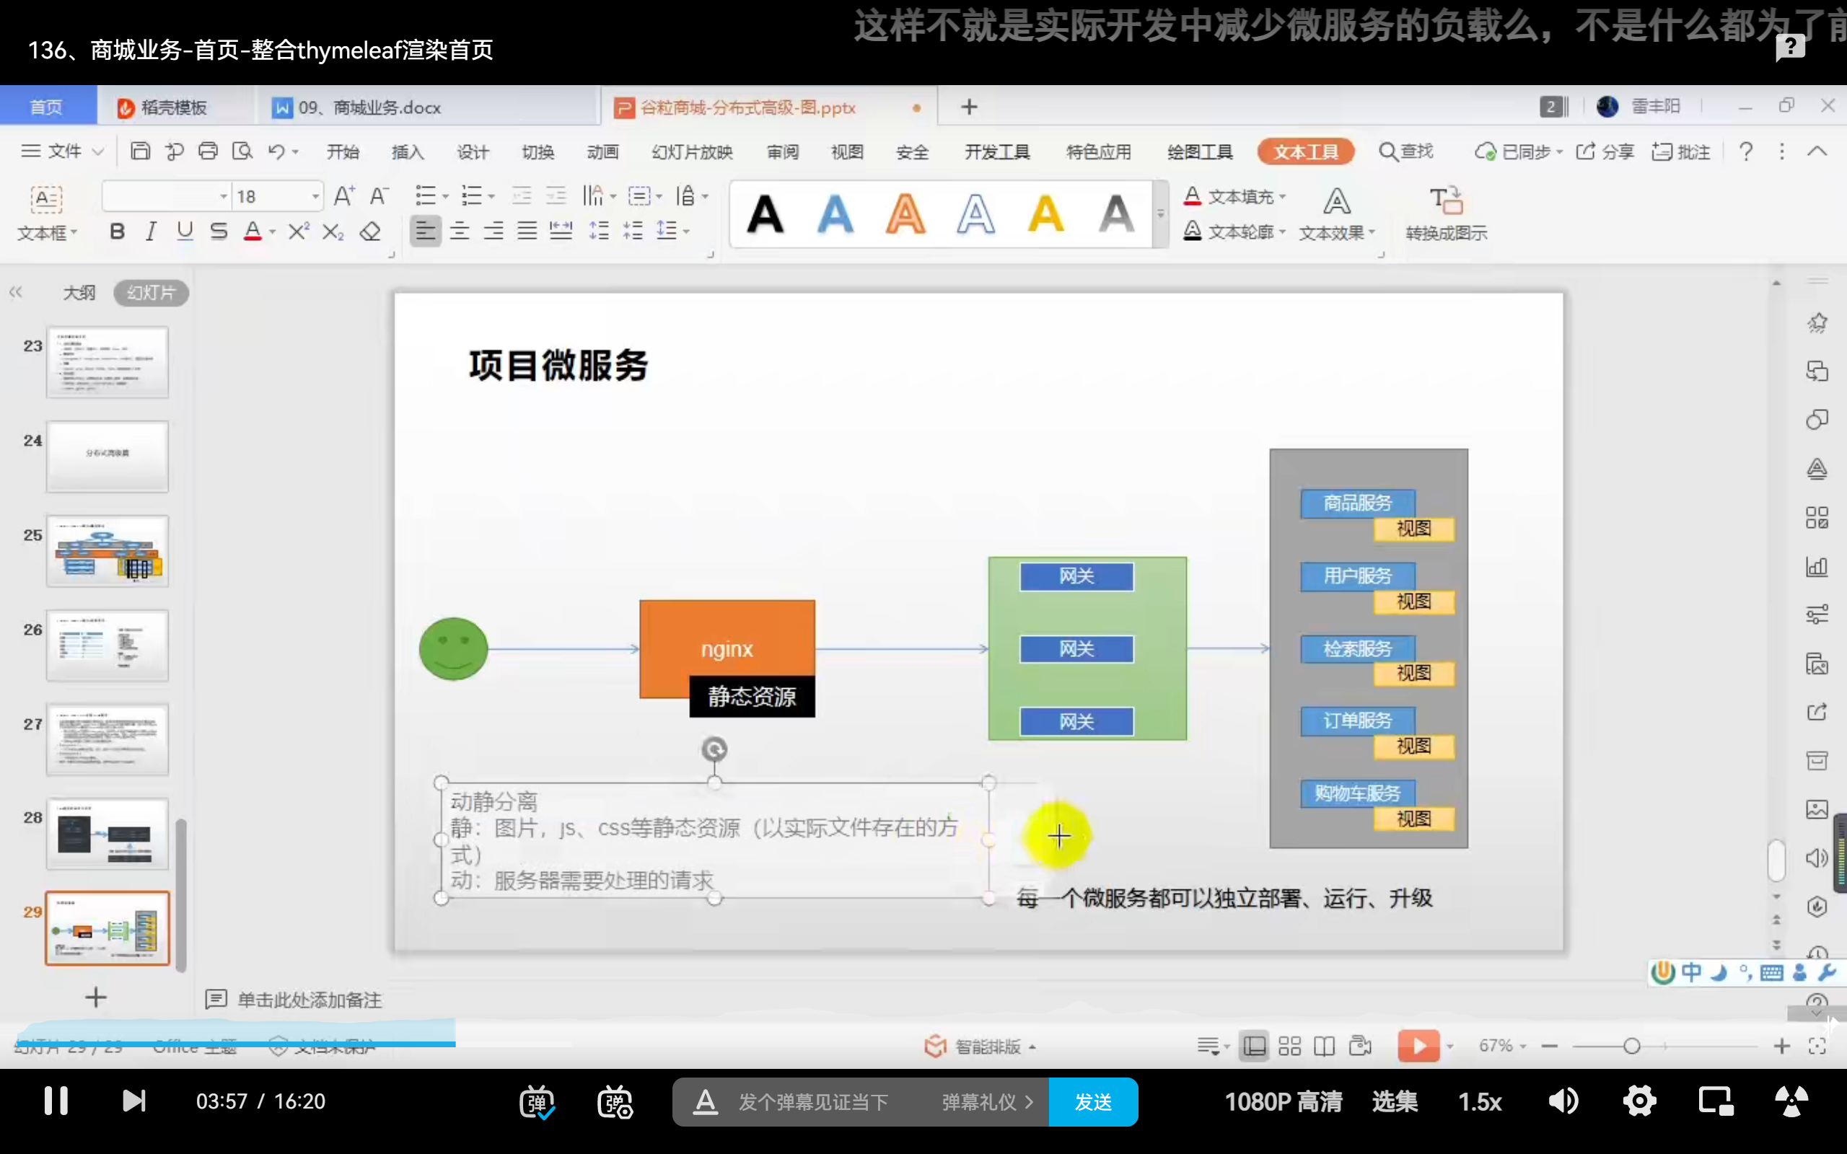Open the 选集 episode list
The image size is (1847, 1154).
(x=1395, y=1101)
